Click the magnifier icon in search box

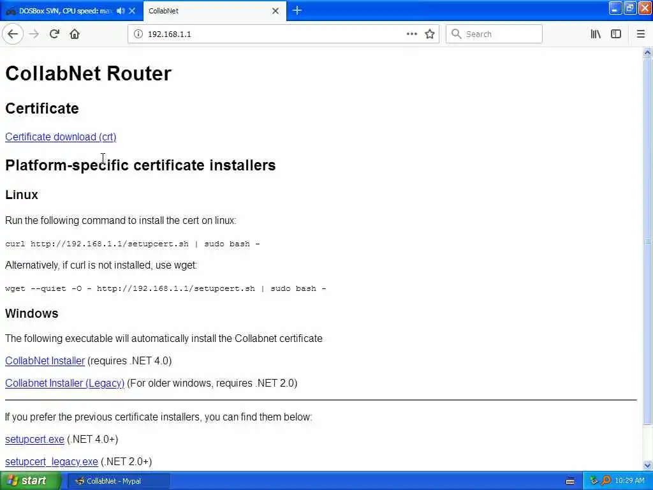point(457,34)
